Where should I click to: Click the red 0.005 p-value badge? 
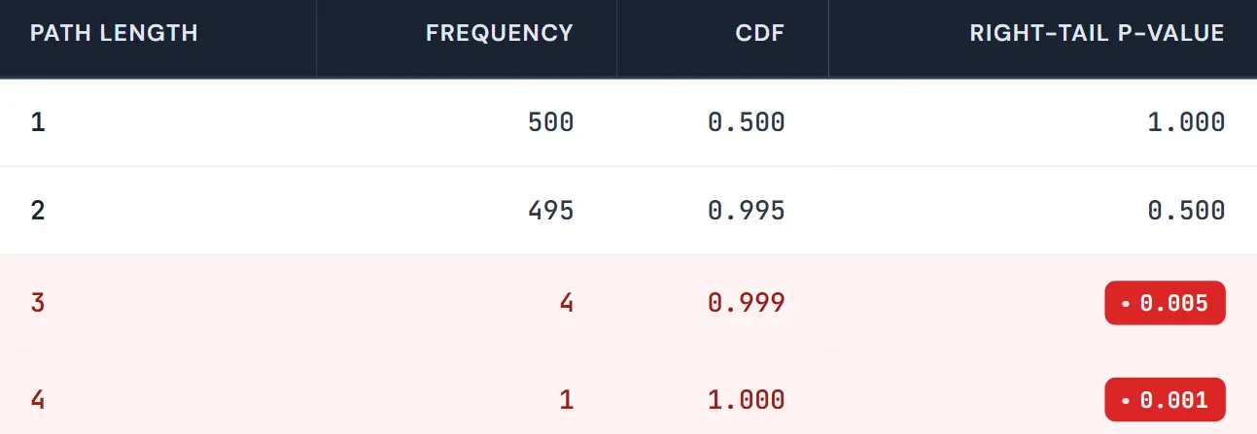[1165, 303]
